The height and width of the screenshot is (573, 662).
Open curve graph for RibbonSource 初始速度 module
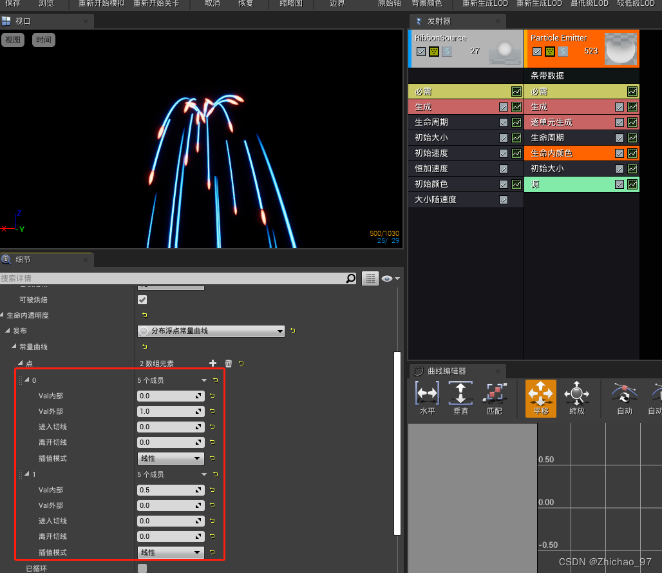(x=516, y=153)
